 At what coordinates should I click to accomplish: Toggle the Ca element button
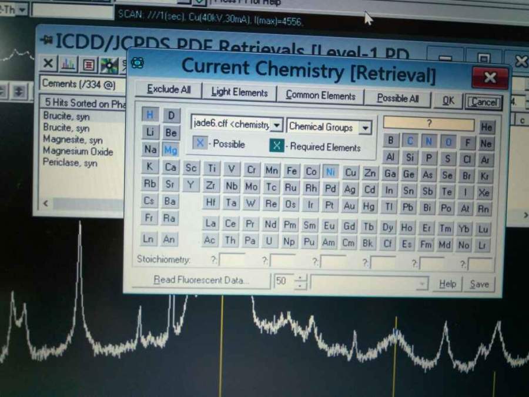[x=170, y=167]
